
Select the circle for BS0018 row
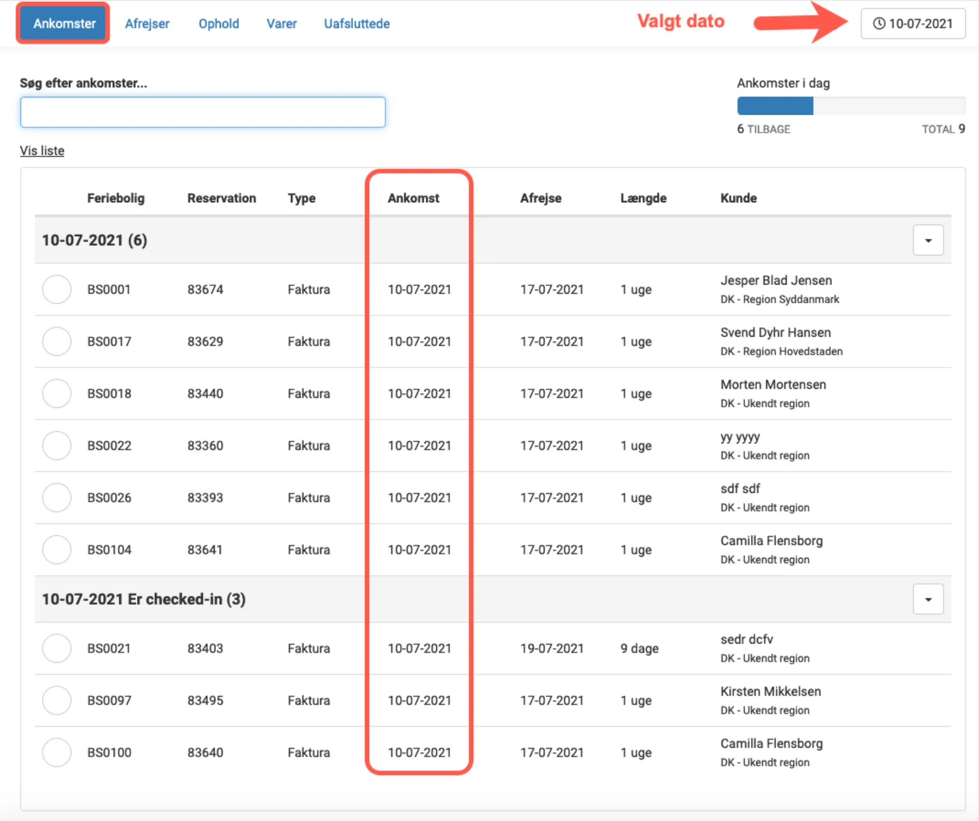click(56, 394)
